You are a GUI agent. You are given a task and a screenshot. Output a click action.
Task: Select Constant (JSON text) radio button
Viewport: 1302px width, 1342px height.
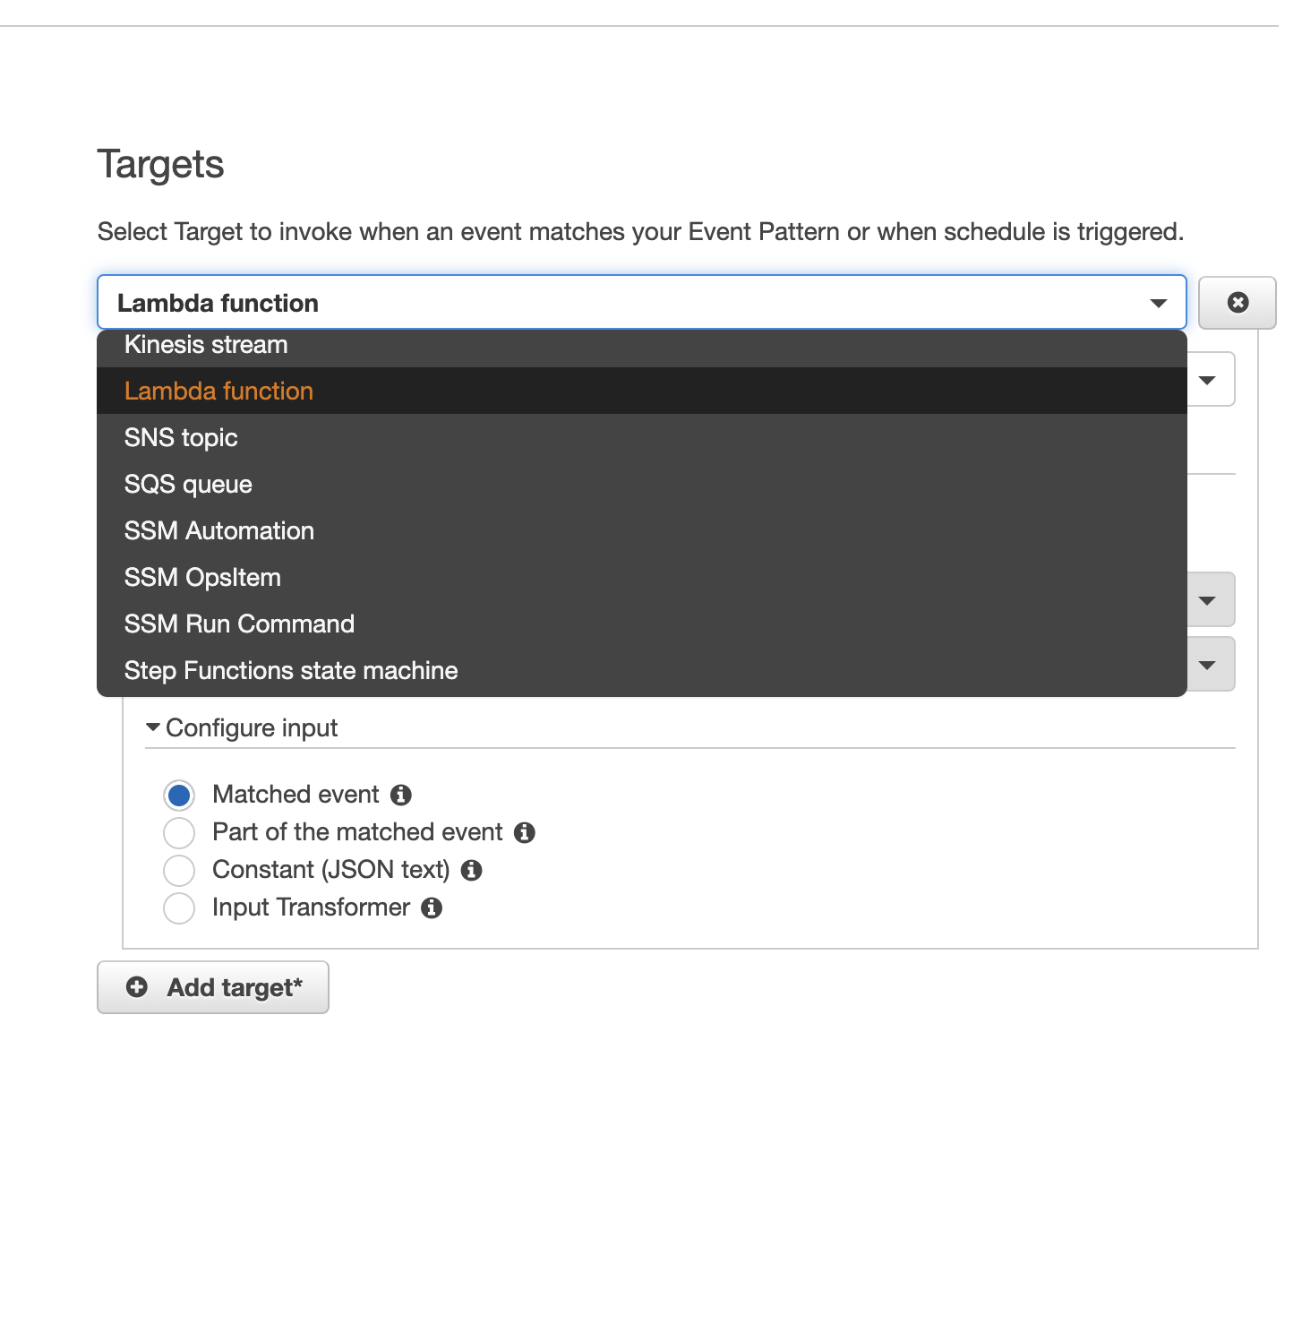(179, 870)
